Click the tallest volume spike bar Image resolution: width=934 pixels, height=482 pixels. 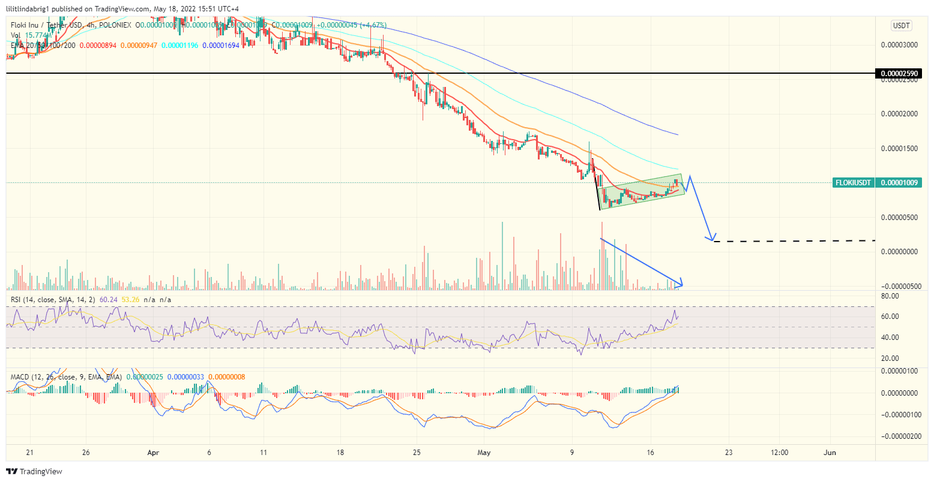[502, 252]
